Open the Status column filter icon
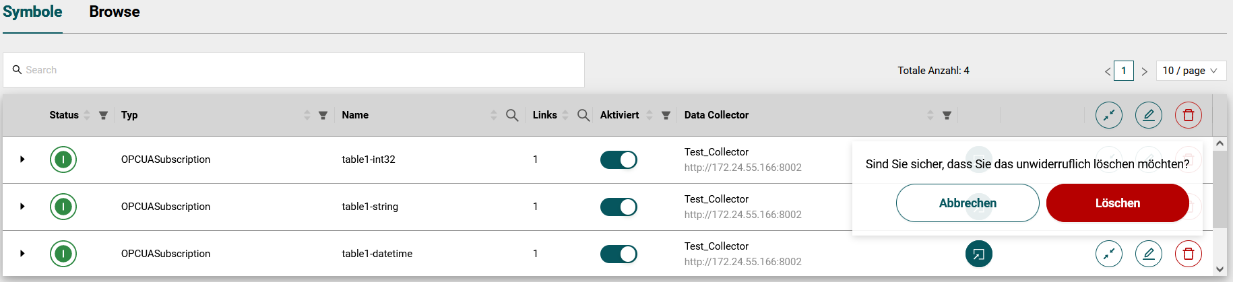Viewport: 1233px width, 282px height. tap(103, 115)
